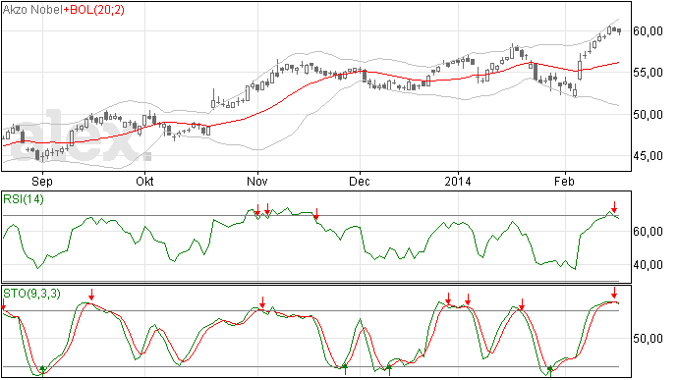Click the 40,00 value on the RSI axis
The height and width of the screenshot is (380, 678).
[648, 265]
